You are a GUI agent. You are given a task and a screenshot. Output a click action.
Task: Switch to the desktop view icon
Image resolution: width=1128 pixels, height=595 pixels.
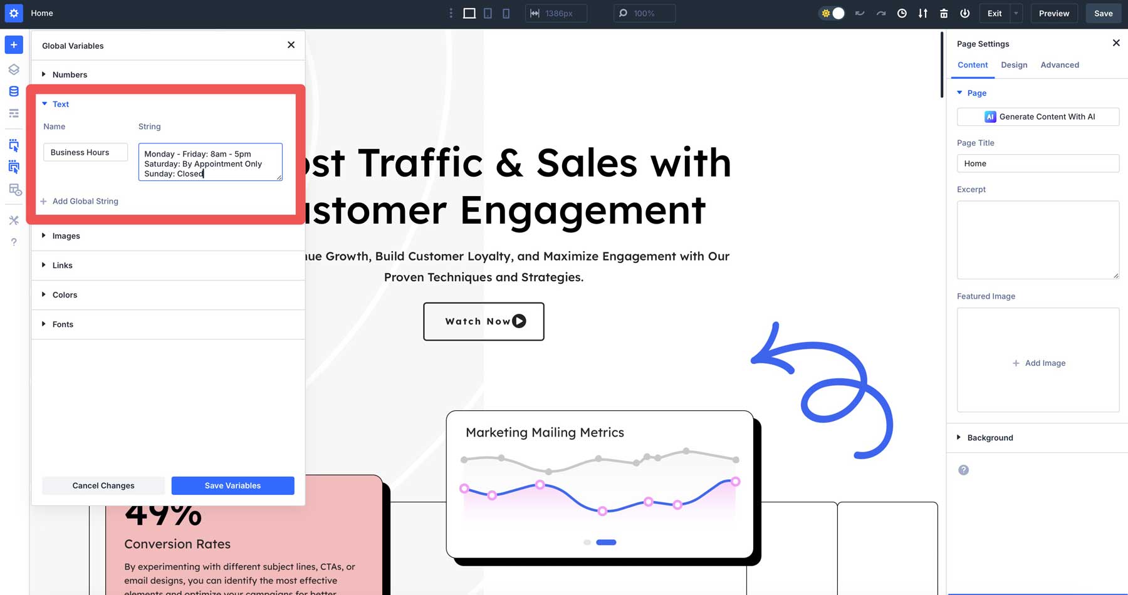[x=469, y=13]
